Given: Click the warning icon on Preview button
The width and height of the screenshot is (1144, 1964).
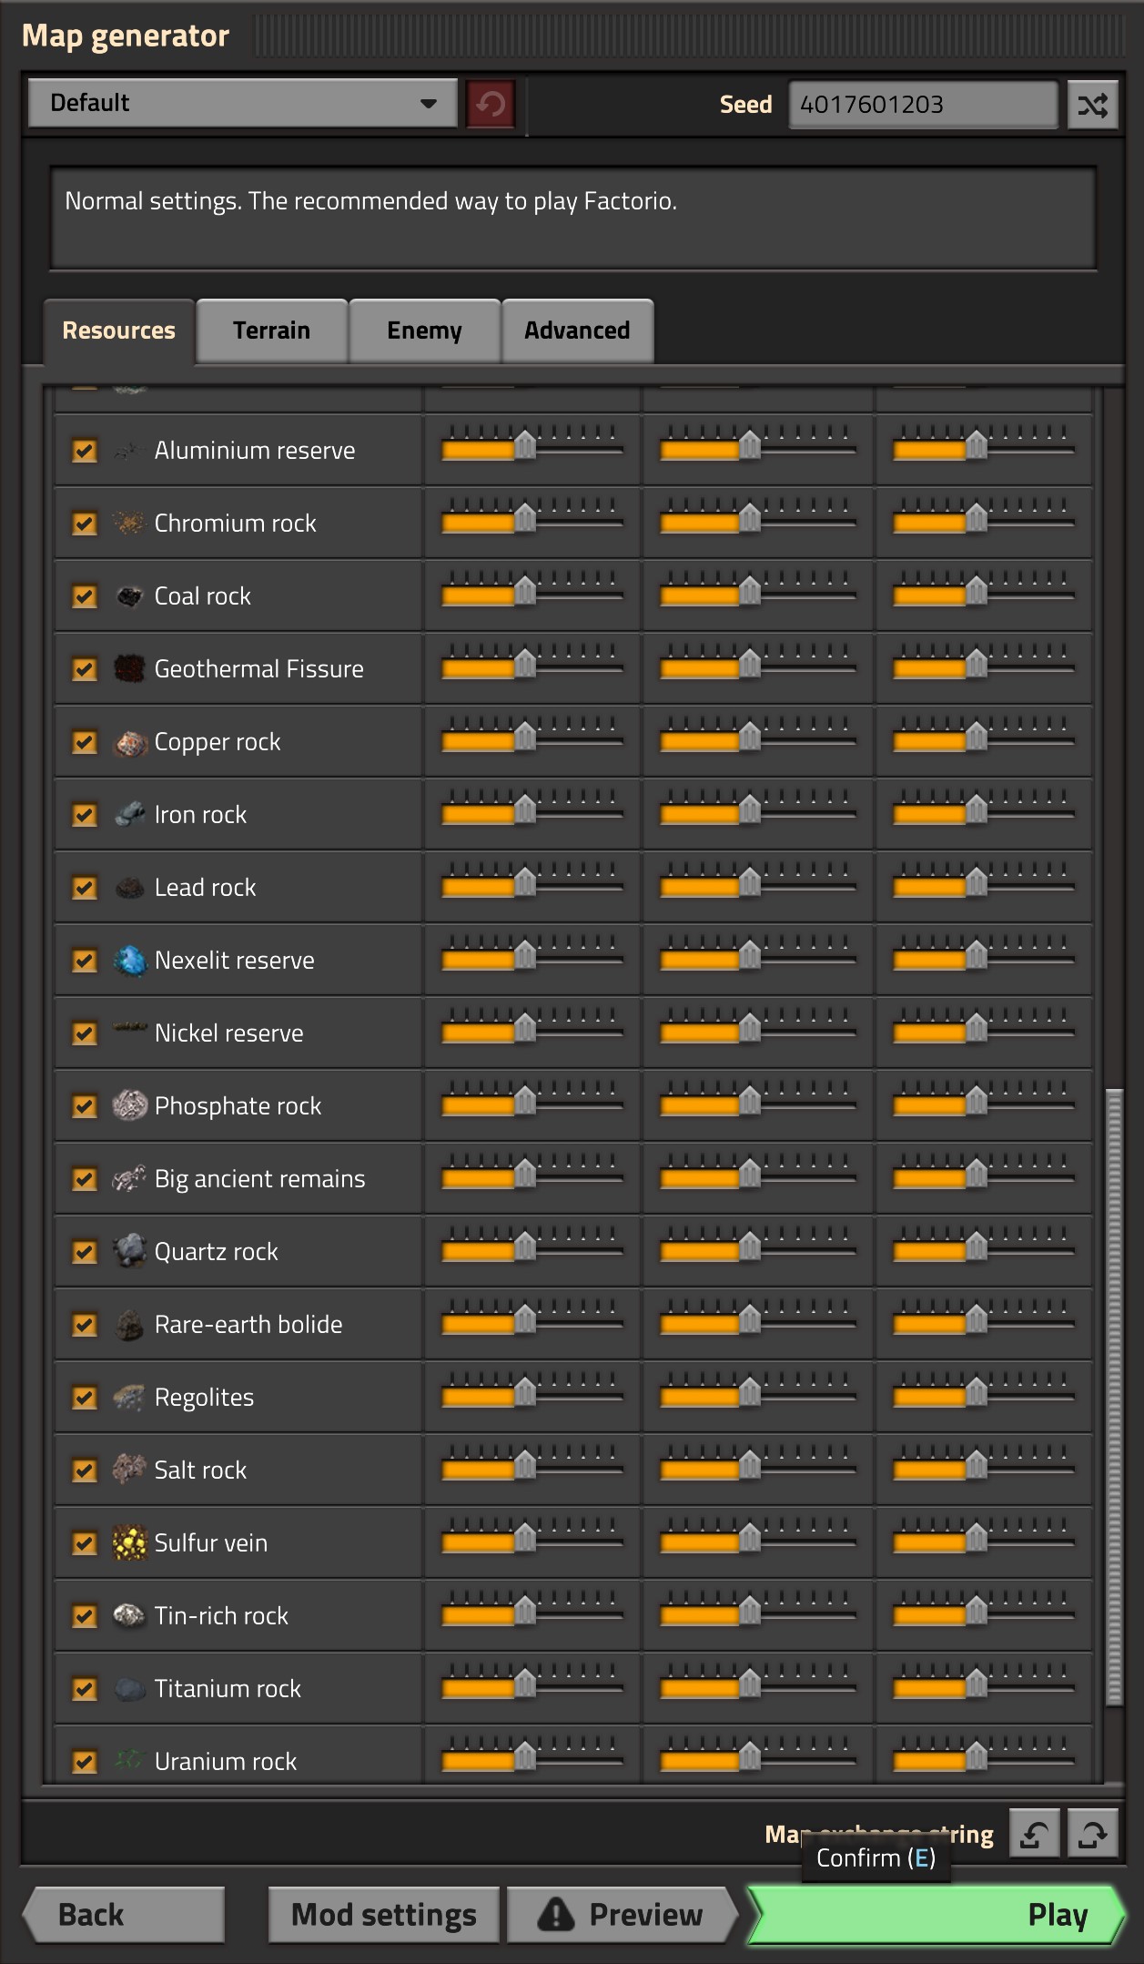Looking at the screenshot, I should point(555,1915).
